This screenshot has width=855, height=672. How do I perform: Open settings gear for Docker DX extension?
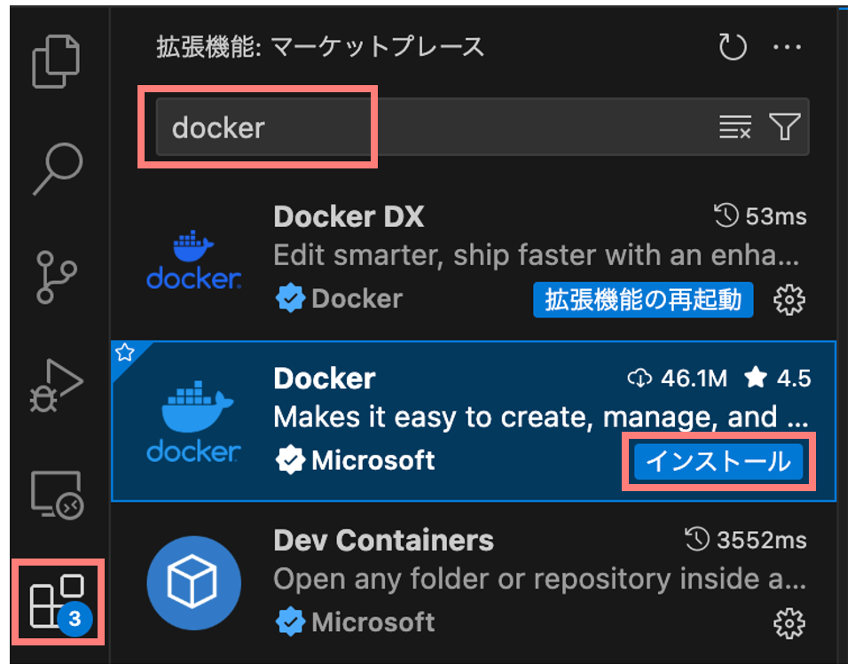tap(788, 300)
